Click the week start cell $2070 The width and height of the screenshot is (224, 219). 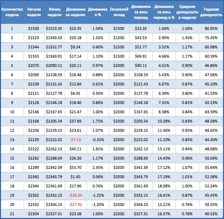pos(34,66)
